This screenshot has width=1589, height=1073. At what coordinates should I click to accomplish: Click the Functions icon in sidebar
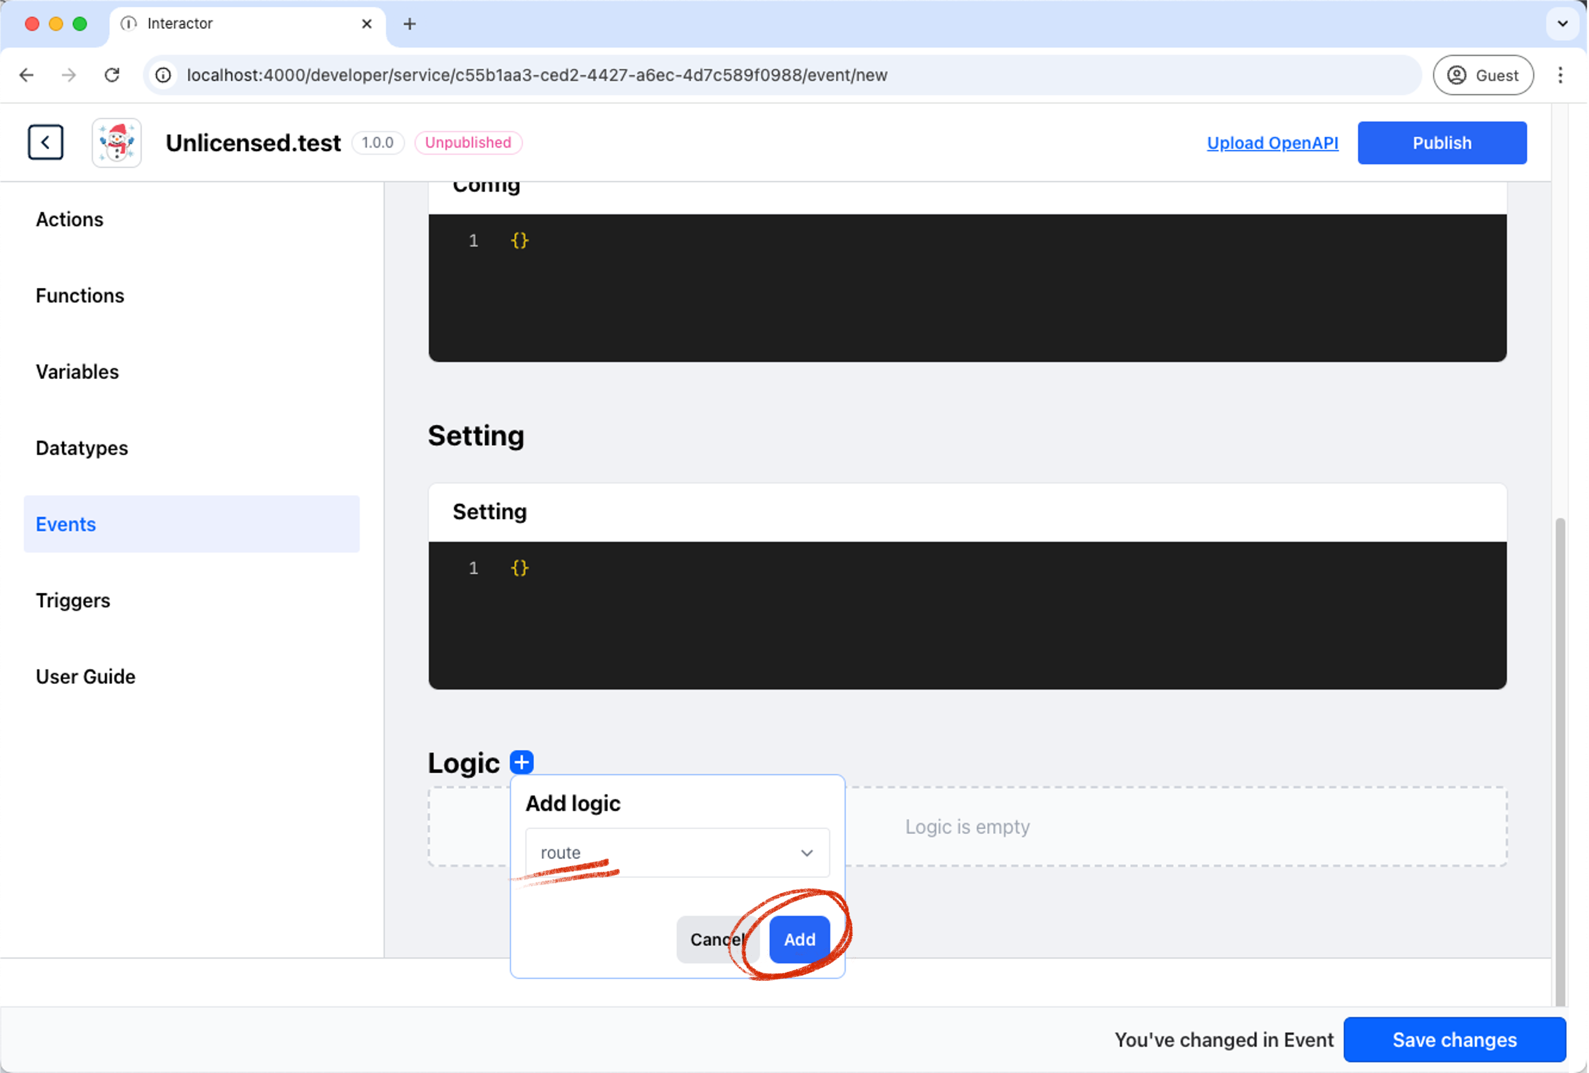pos(80,295)
